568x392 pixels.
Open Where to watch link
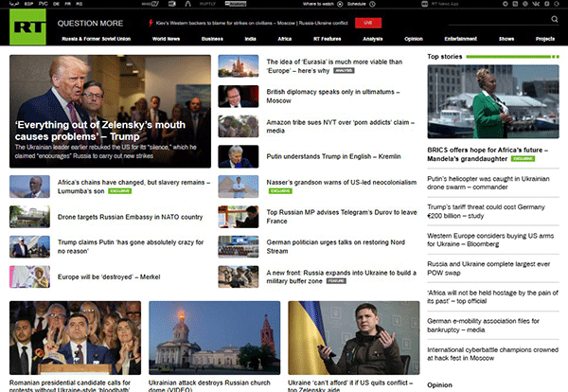(x=318, y=4)
